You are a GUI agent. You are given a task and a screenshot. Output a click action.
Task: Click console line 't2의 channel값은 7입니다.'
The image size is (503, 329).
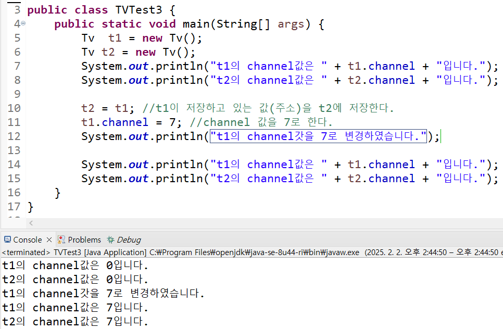(x=75, y=322)
